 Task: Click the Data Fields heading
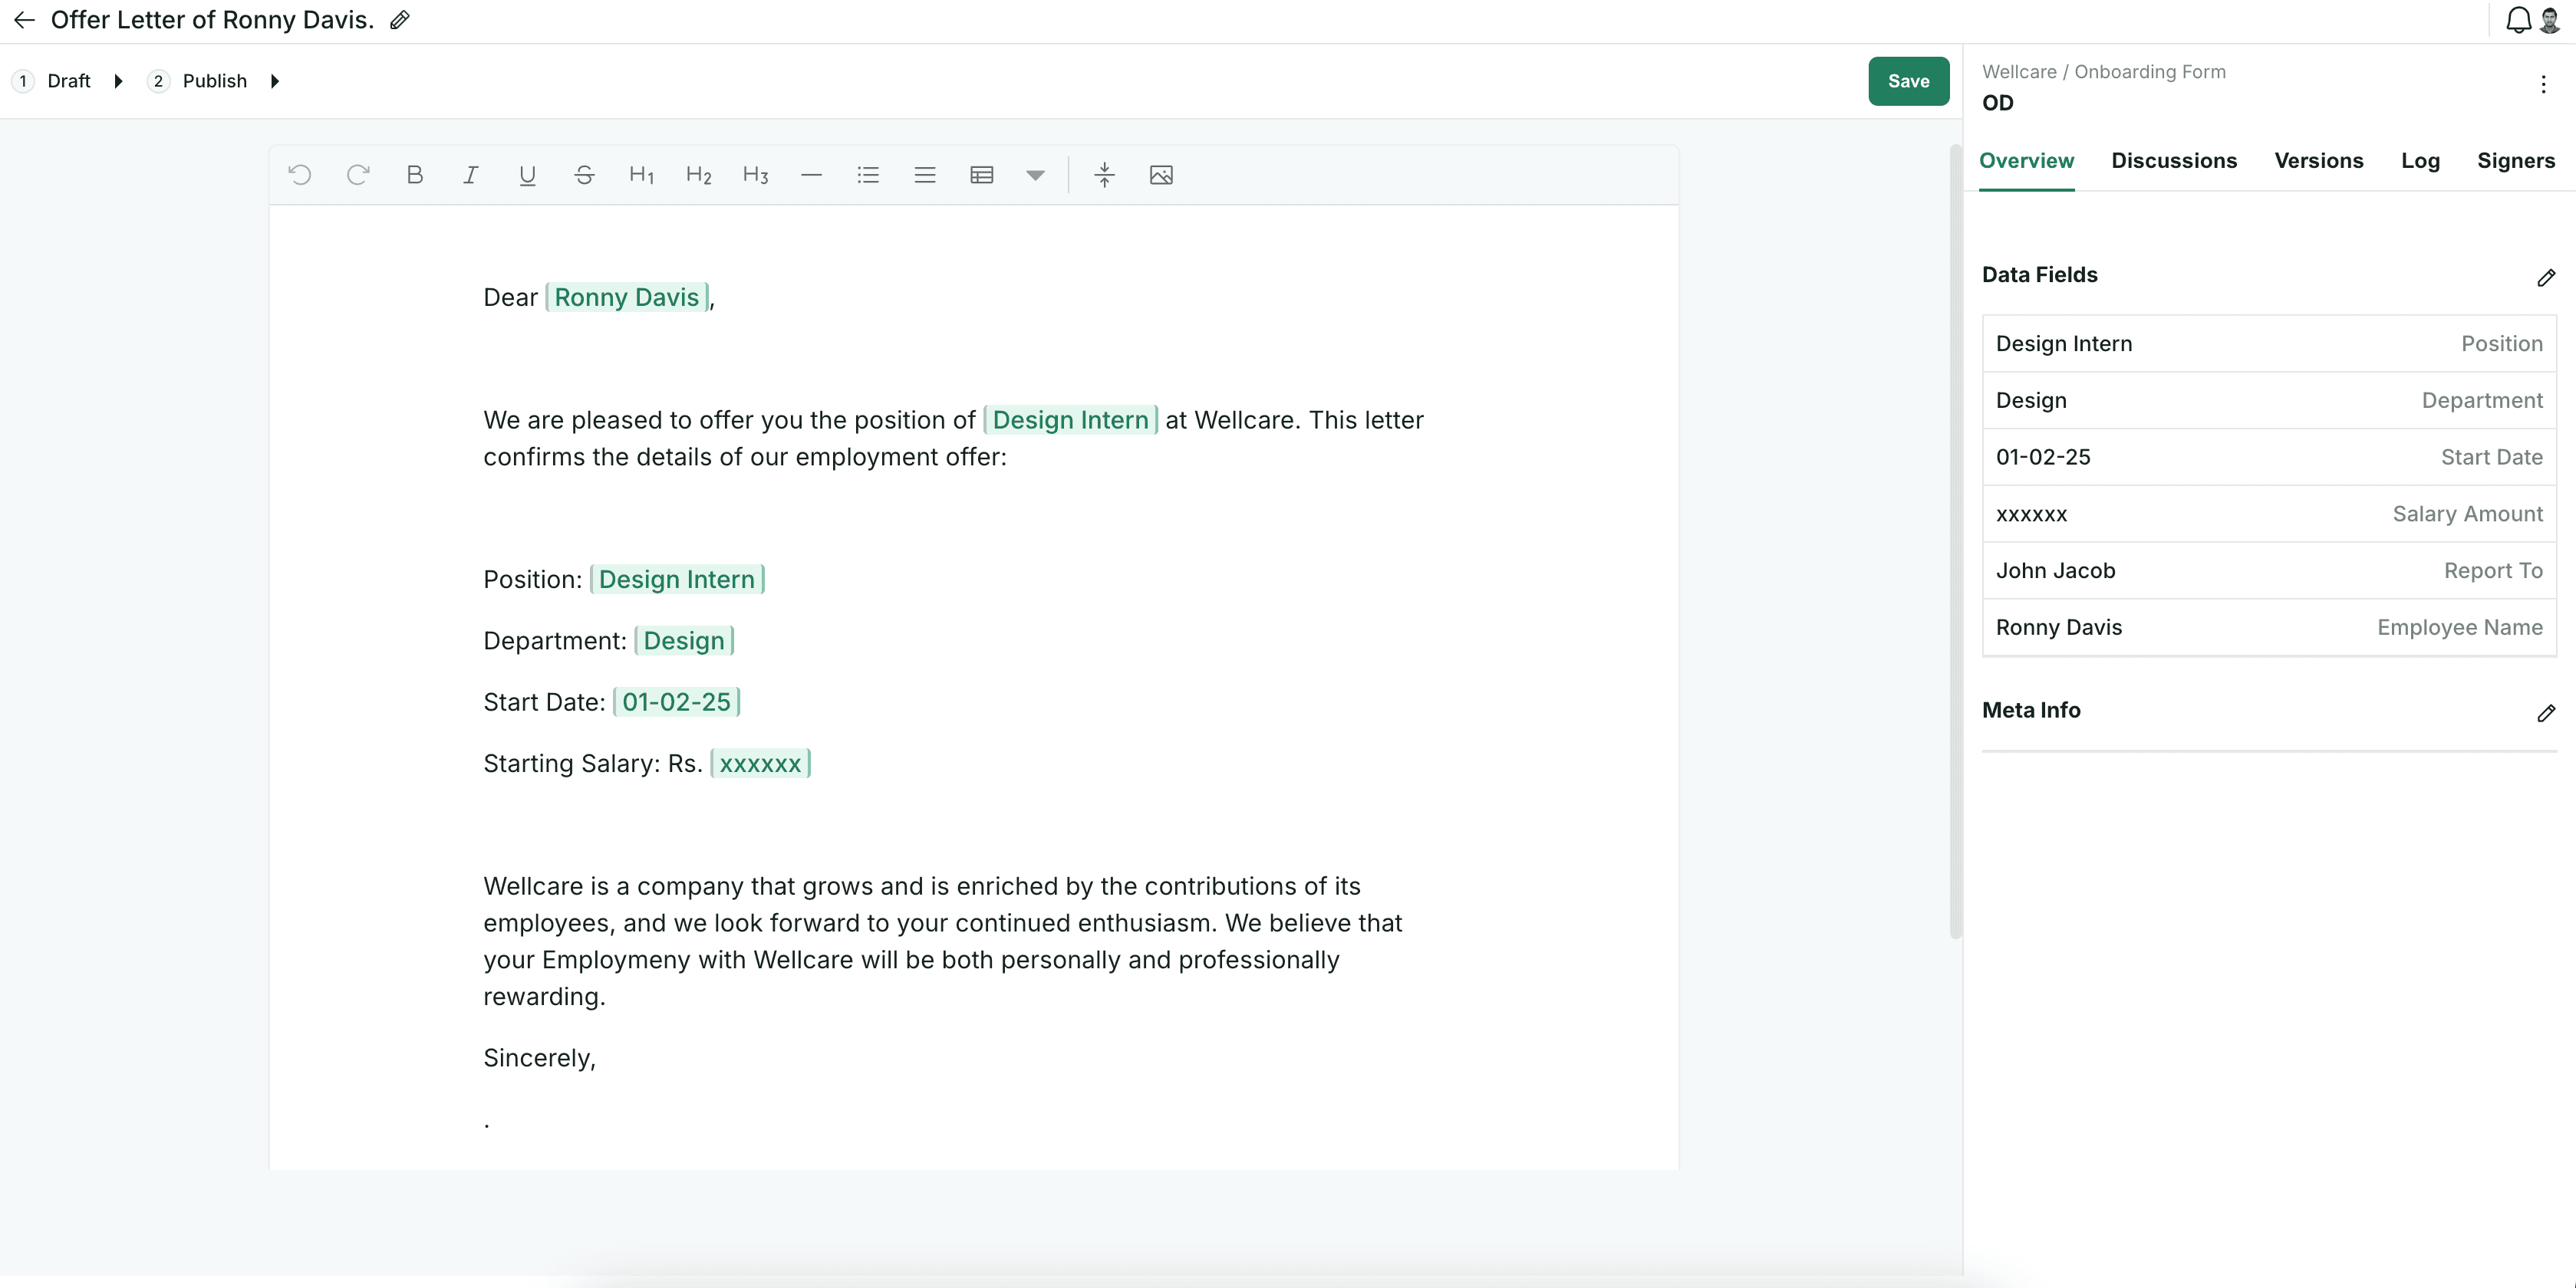tap(2039, 274)
